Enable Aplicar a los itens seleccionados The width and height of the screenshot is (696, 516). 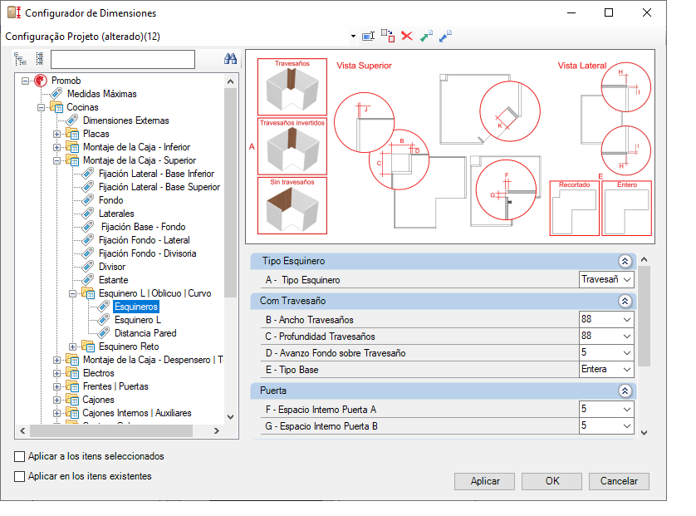(x=20, y=456)
